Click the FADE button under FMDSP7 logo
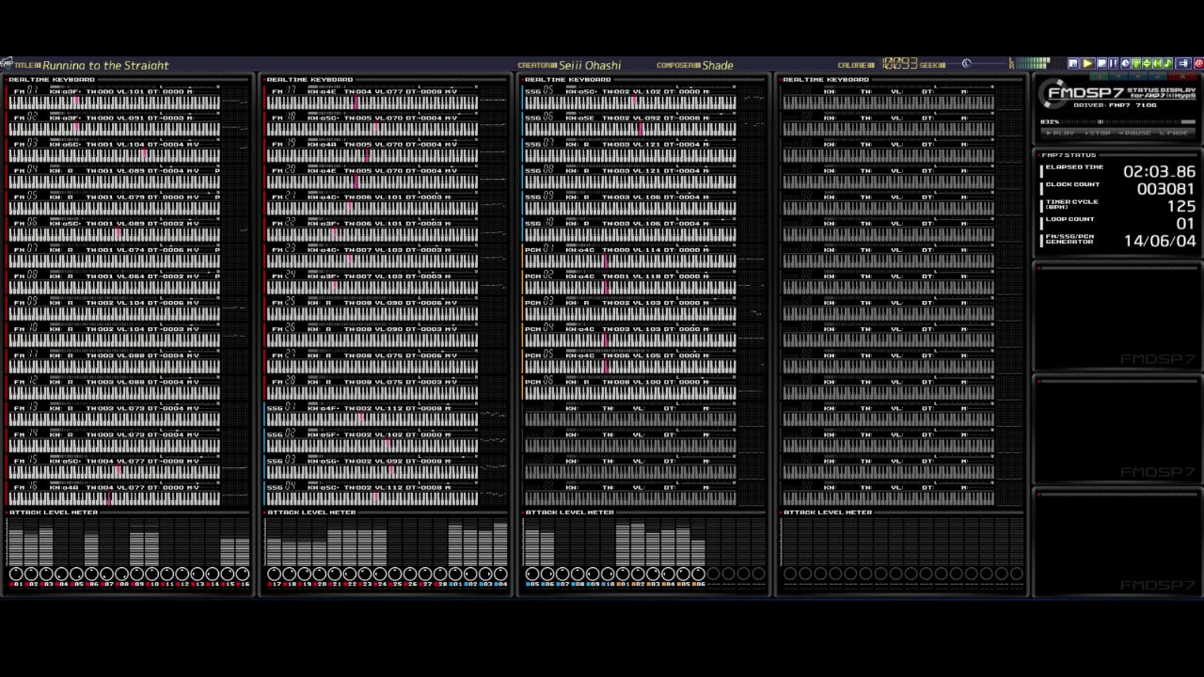The height and width of the screenshot is (677, 1204). pyautogui.click(x=1174, y=133)
